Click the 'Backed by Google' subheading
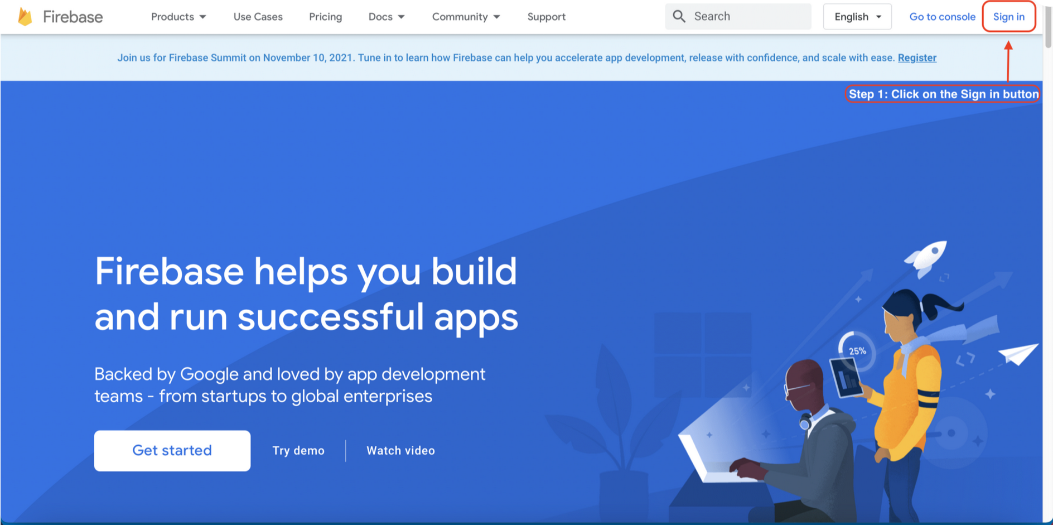The image size is (1053, 525). 290,385
